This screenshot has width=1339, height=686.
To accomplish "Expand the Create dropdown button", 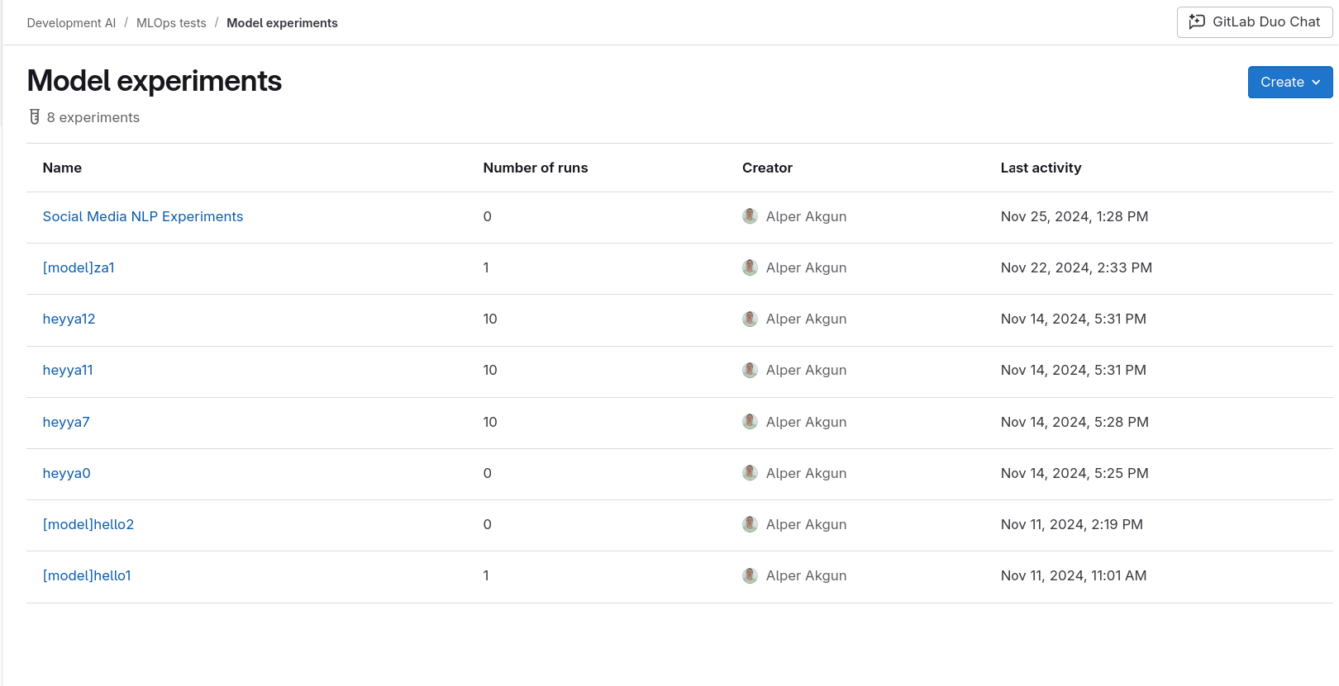I will (1289, 83).
